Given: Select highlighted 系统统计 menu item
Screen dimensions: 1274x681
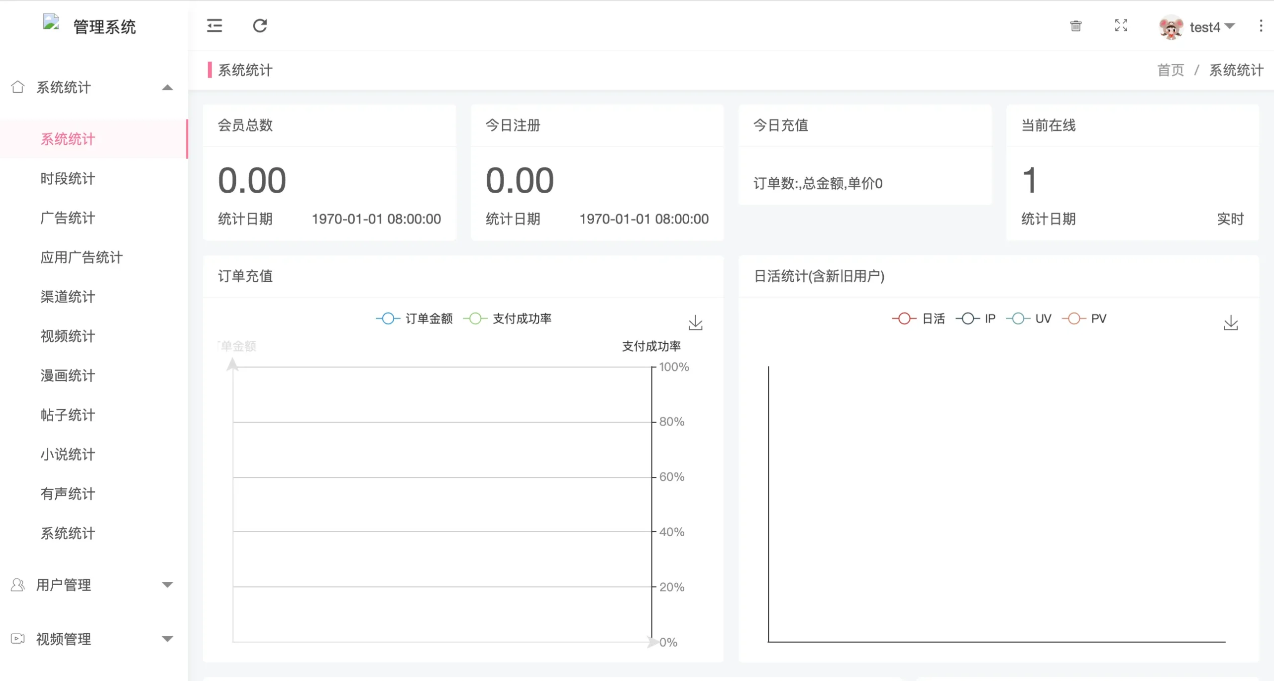Looking at the screenshot, I should (x=94, y=139).
